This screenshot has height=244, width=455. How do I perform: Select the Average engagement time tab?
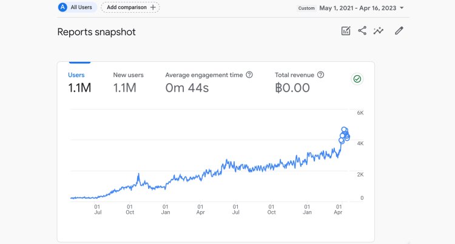click(x=204, y=75)
